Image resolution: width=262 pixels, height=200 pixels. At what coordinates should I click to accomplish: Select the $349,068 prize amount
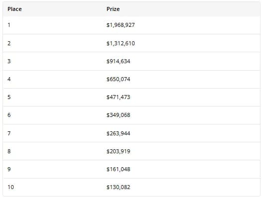tap(119, 115)
